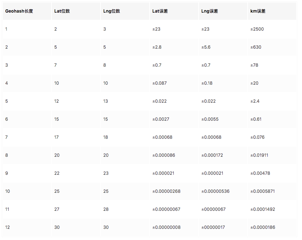302x240 pixels.
Task: Select the "Lat位数" column header
Action: pyautogui.click(x=62, y=11)
